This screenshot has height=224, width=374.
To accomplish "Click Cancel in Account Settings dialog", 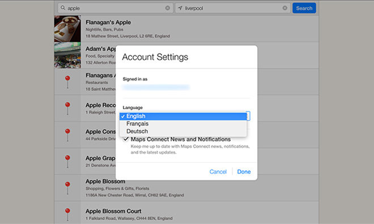I will [x=218, y=171].
